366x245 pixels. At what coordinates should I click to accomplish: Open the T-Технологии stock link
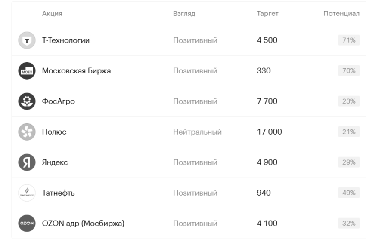pos(66,40)
